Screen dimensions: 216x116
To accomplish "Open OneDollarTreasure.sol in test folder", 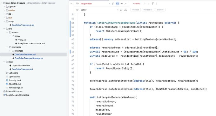I will pos(22,69).
